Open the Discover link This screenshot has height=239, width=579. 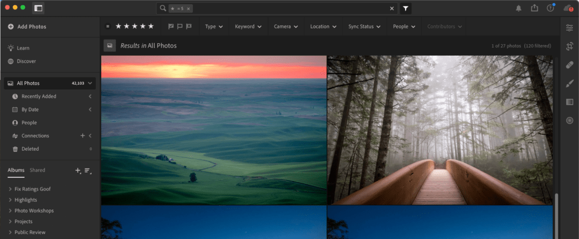26,61
